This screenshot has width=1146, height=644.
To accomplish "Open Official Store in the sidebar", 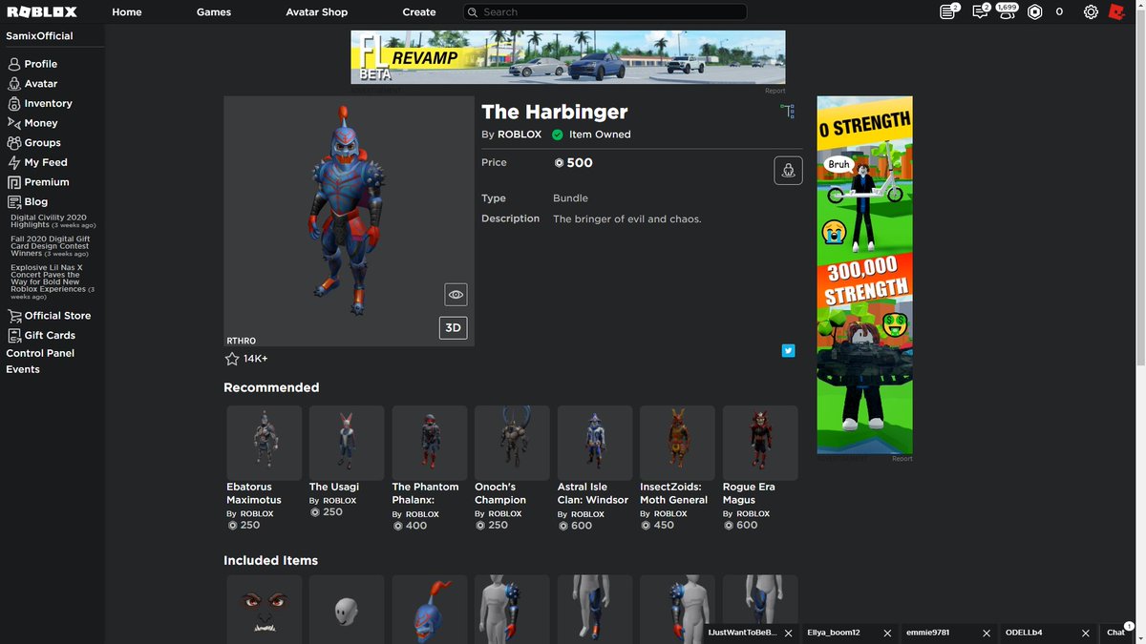I will (50, 316).
